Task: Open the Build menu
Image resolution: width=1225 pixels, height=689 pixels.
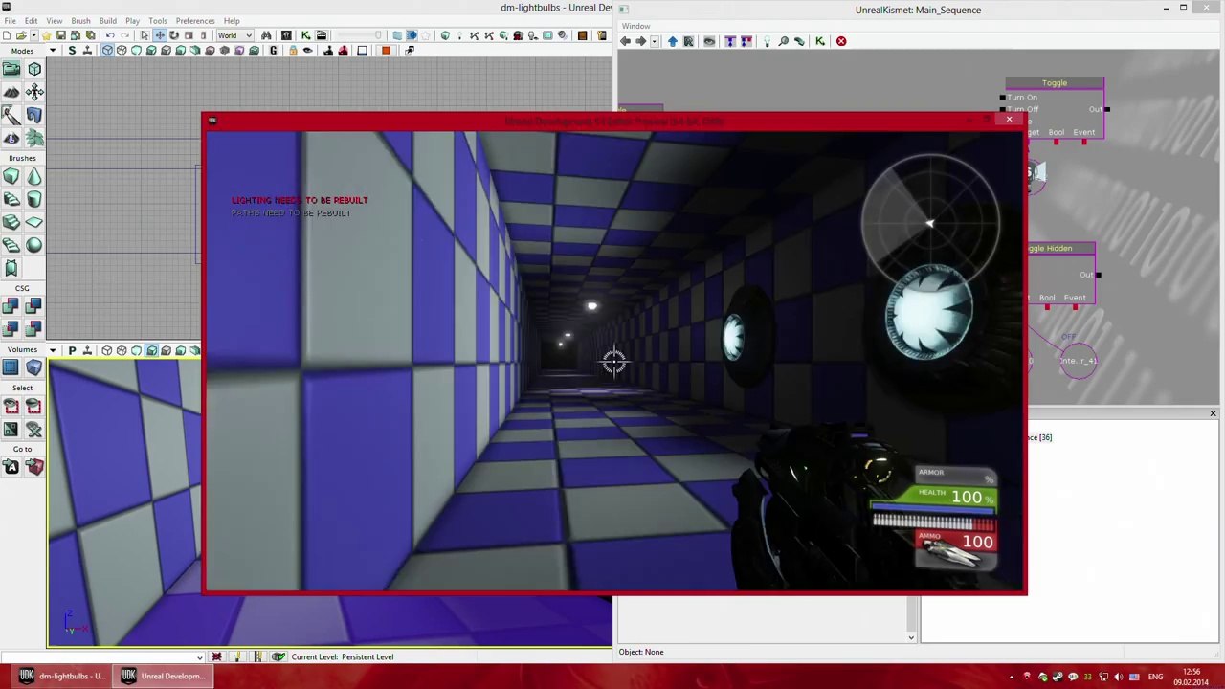Action: tap(108, 20)
